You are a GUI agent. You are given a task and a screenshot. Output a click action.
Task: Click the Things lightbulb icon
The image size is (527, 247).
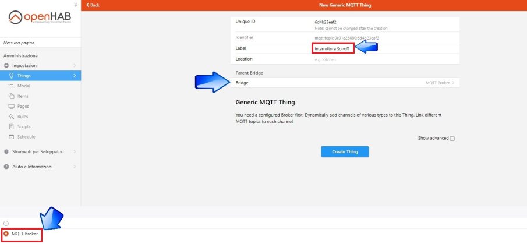(11, 76)
